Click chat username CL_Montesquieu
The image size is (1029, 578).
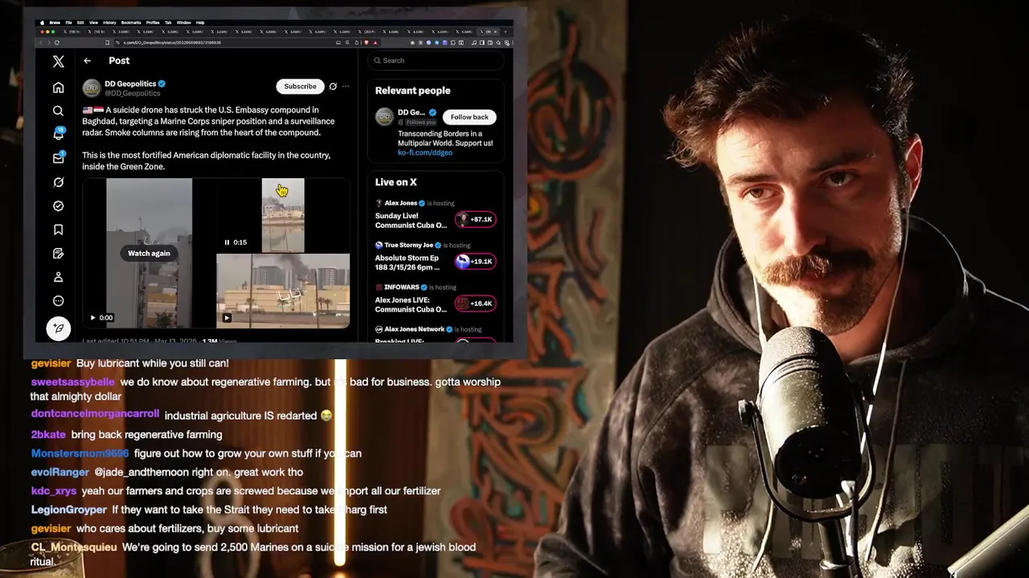coord(73,547)
